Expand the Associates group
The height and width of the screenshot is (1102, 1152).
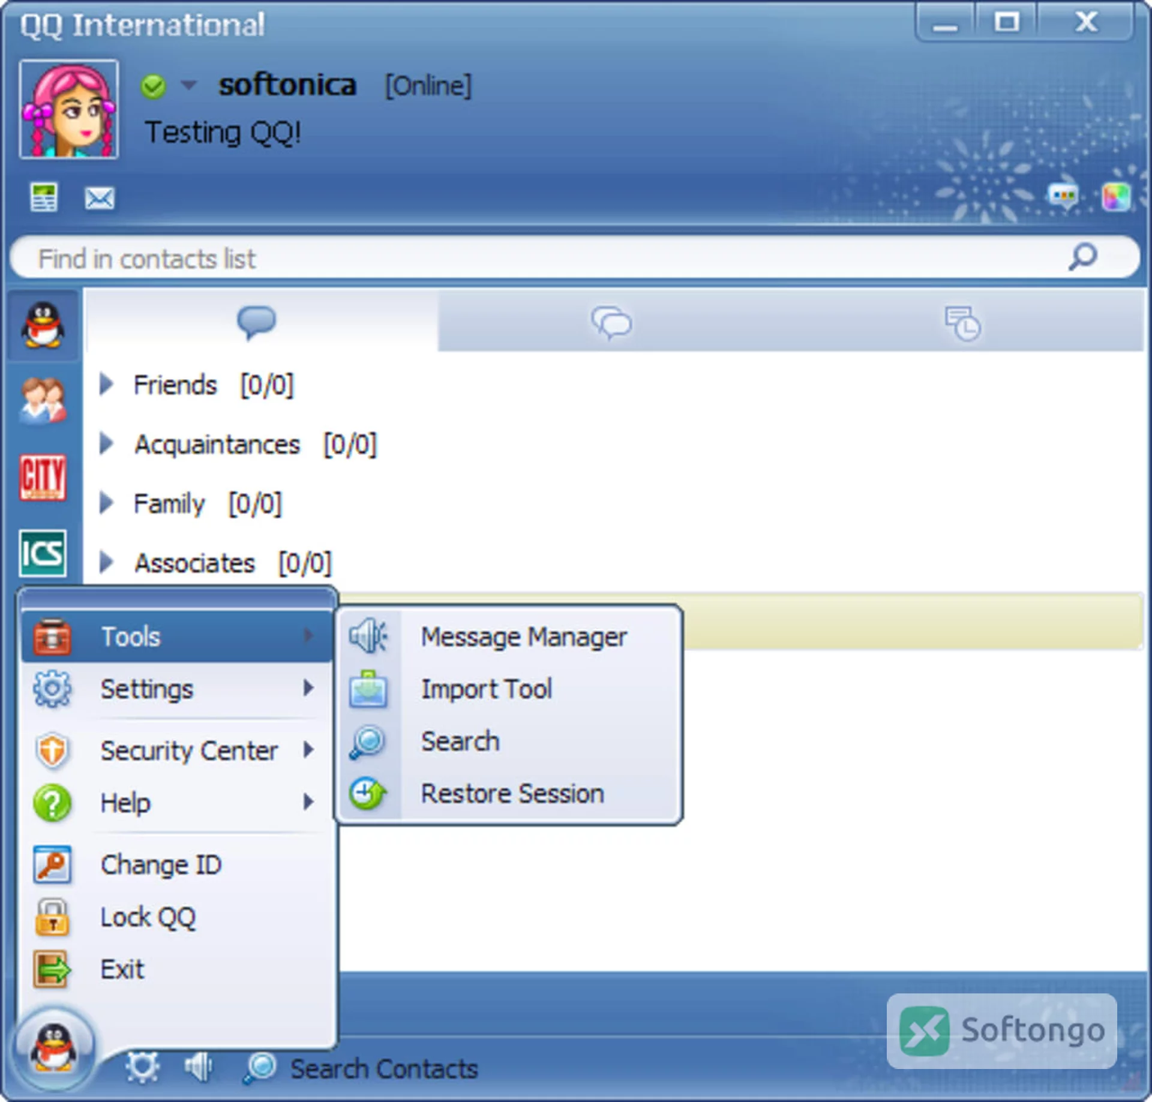107,562
